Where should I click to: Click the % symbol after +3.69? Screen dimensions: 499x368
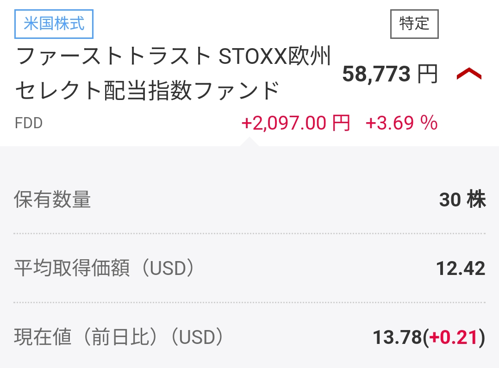click(x=430, y=124)
